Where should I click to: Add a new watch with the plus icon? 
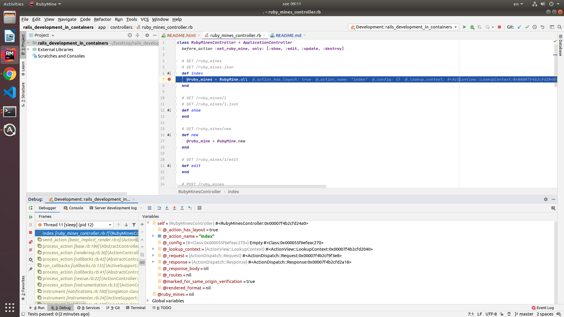coord(142,224)
